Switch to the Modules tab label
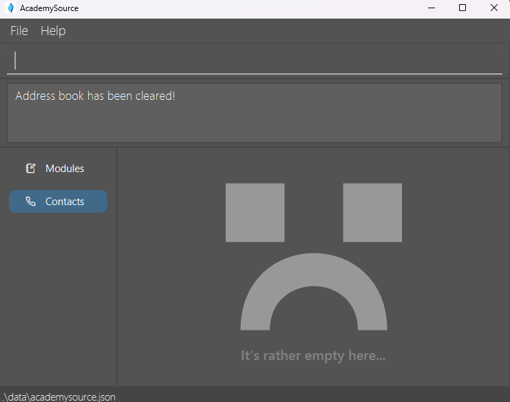The width and height of the screenshot is (510, 402). coord(65,169)
